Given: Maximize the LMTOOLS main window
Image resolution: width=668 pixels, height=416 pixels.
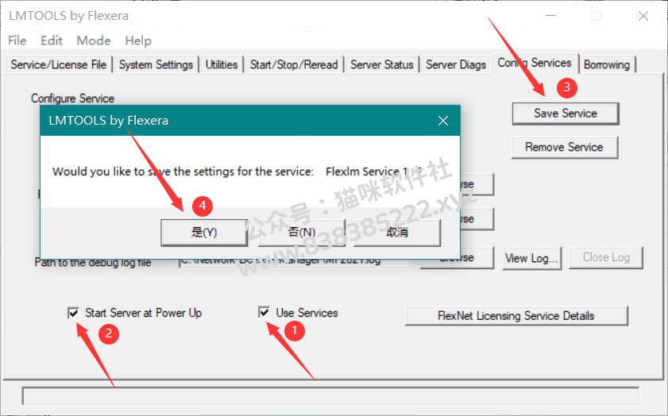Looking at the screenshot, I should pos(597,16).
